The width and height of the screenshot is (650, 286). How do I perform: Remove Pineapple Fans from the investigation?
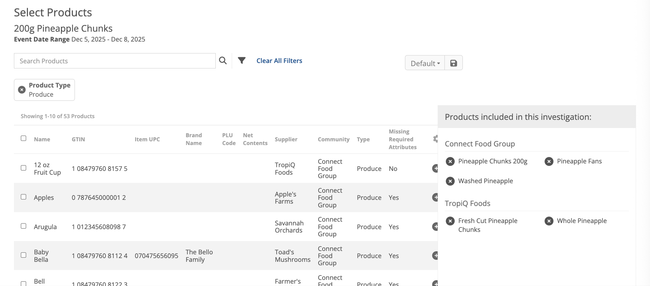pos(549,161)
